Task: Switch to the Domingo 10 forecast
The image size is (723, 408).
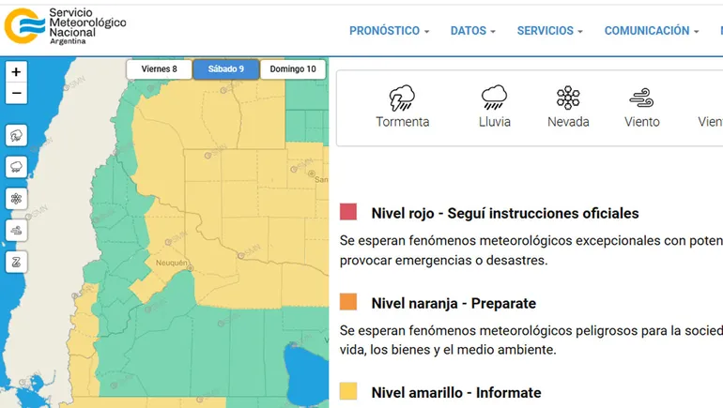Action: [x=293, y=69]
